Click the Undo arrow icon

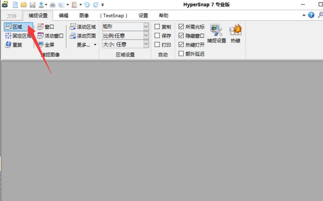[x=87, y=5]
